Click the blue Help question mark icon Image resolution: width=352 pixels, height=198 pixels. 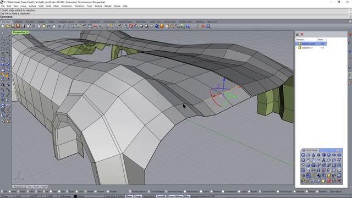coord(188,26)
